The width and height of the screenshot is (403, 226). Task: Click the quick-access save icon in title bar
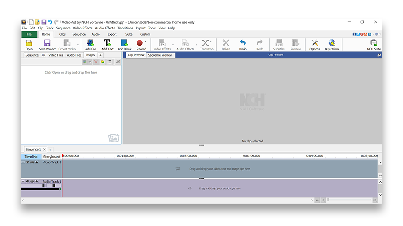pos(44,22)
